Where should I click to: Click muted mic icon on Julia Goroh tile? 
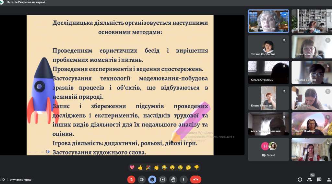coord(328,92)
